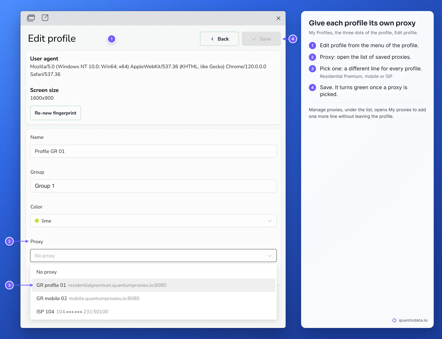This screenshot has width=442, height=339.
Task: Open the Color dropdown showing lime
Action: 153,221
